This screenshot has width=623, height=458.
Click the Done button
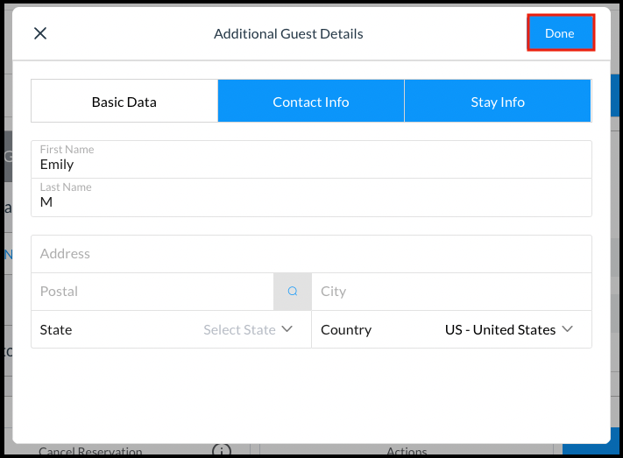coord(560,33)
